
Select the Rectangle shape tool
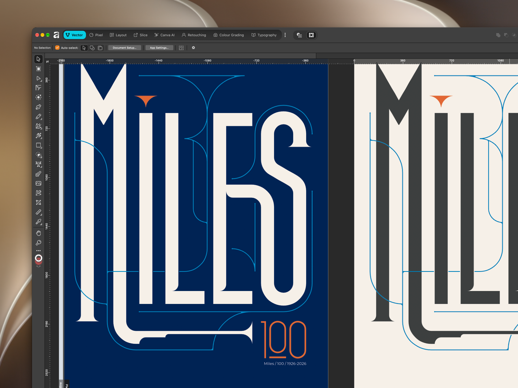pos(39,145)
